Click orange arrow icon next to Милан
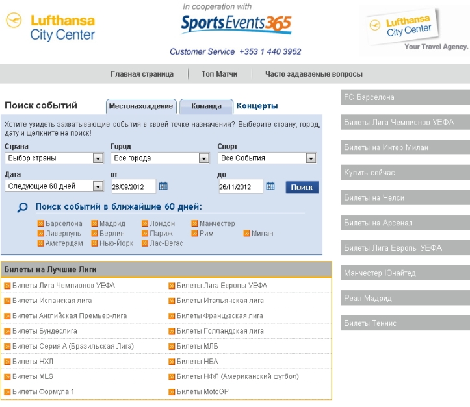Image resolution: width=470 pixels, height=407 pixels. point(246,234)
